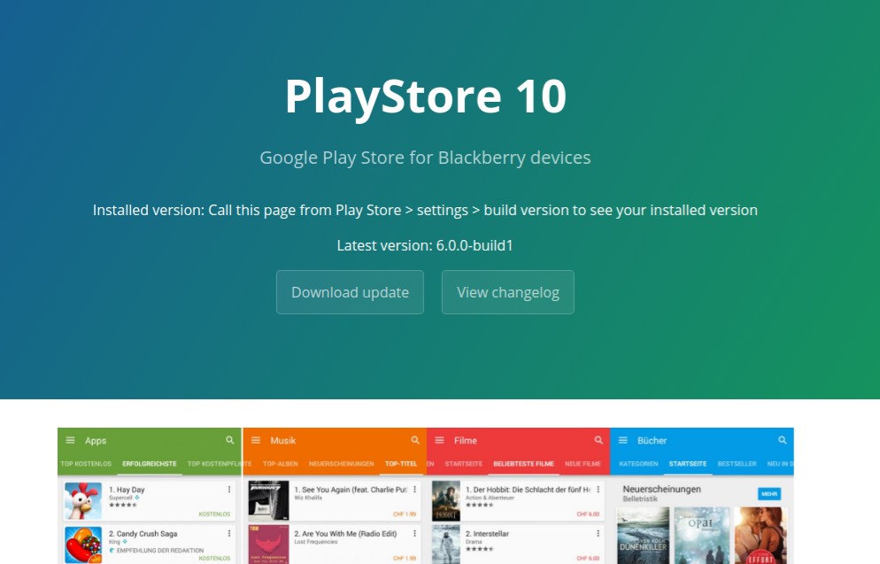Image resolution: width=880 pixels, height=564 pixels.
Task: Click the KOSTENLOS price on Hay Day
Action: [214, 514]
